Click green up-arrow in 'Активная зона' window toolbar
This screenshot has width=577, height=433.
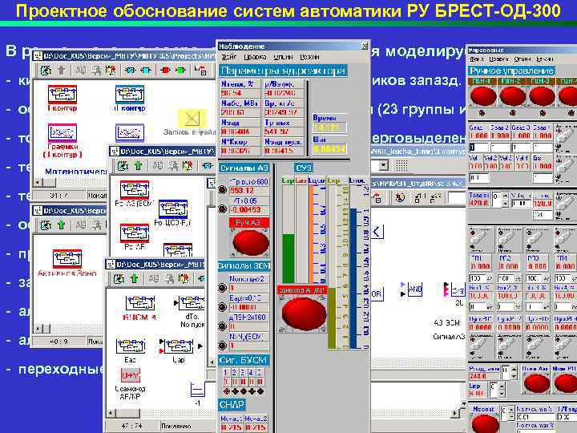tap(61, 225)
